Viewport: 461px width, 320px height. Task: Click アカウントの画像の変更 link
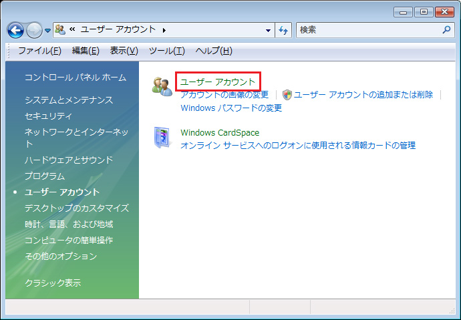(224, 94)
